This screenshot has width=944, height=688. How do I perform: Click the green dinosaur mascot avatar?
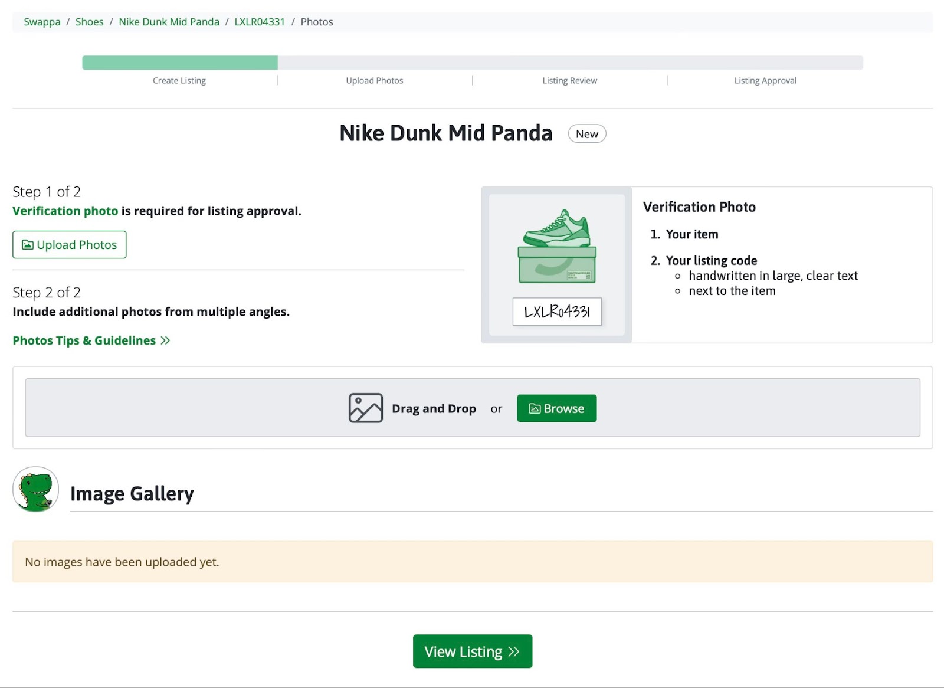pos(35,489)
